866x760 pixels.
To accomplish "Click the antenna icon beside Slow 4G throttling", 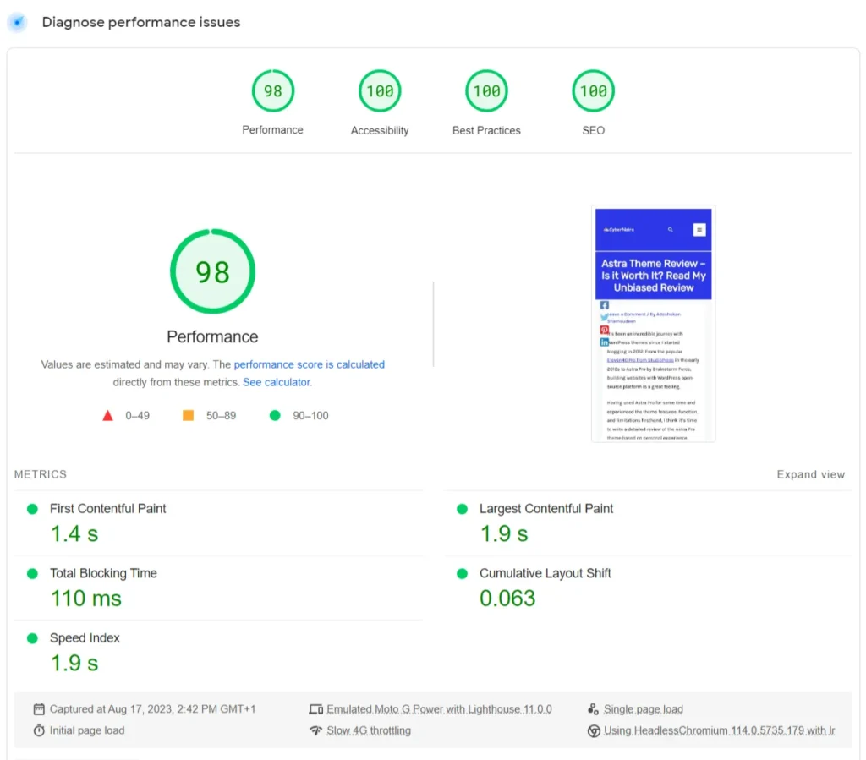I will tap(316, 730).
